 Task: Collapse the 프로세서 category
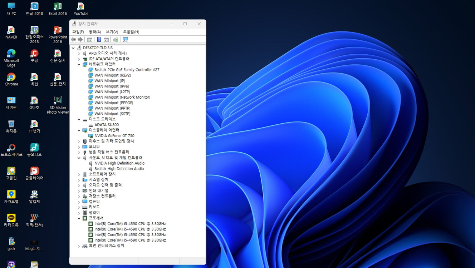(79, 218)
